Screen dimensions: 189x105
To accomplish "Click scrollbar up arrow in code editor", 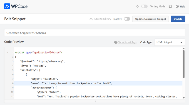I will (183, 48).
